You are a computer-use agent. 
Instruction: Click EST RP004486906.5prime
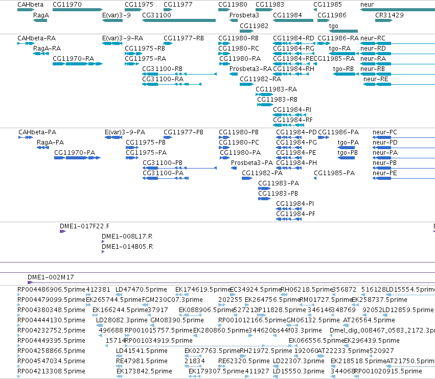pyautogui.click(x=51, y=290)
